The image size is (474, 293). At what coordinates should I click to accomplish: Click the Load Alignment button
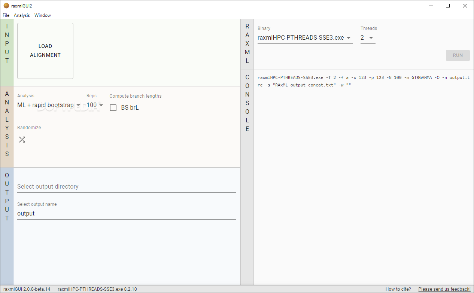[45, 51]
